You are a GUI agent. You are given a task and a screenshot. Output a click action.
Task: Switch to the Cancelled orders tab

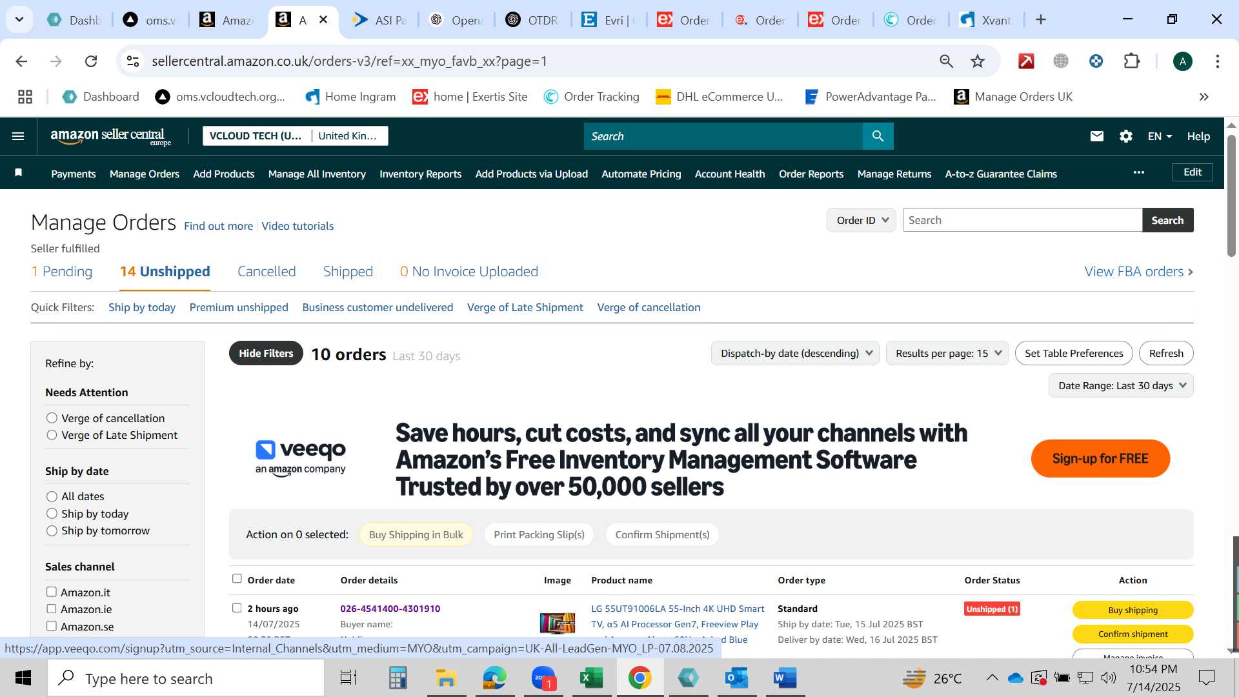click(x=267, y=272)
